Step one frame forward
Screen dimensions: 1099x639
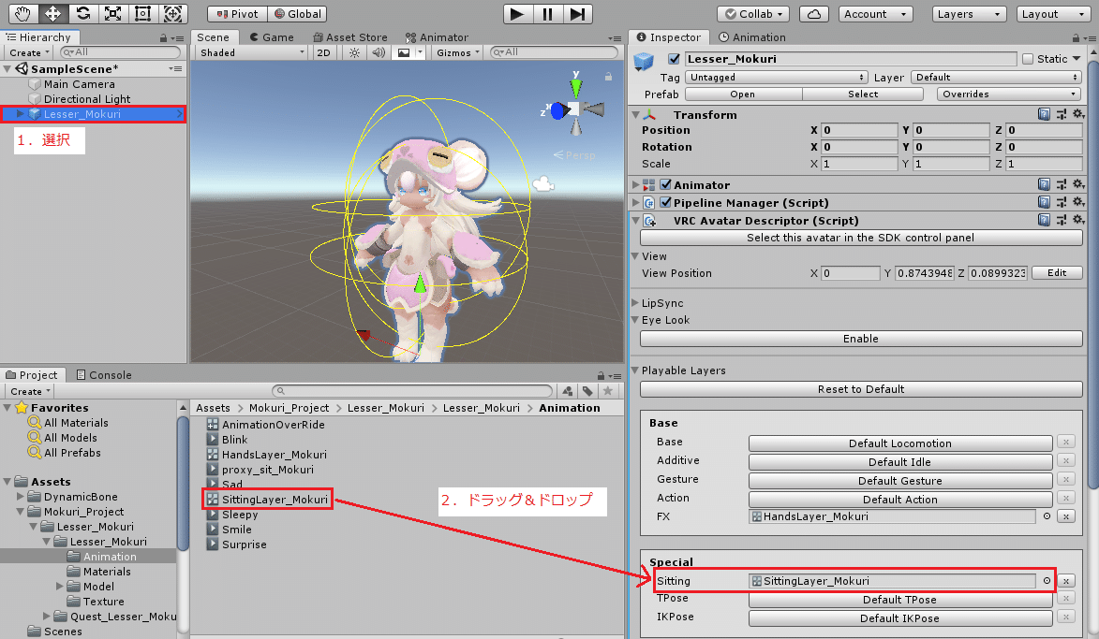[577, 13]
